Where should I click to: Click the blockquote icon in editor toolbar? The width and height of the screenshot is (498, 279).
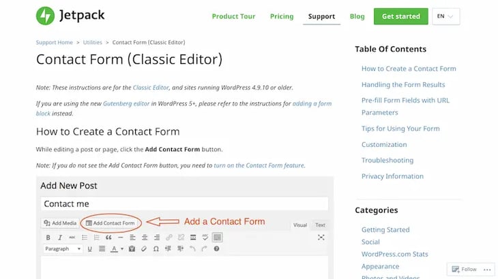(x=108, y=237)
